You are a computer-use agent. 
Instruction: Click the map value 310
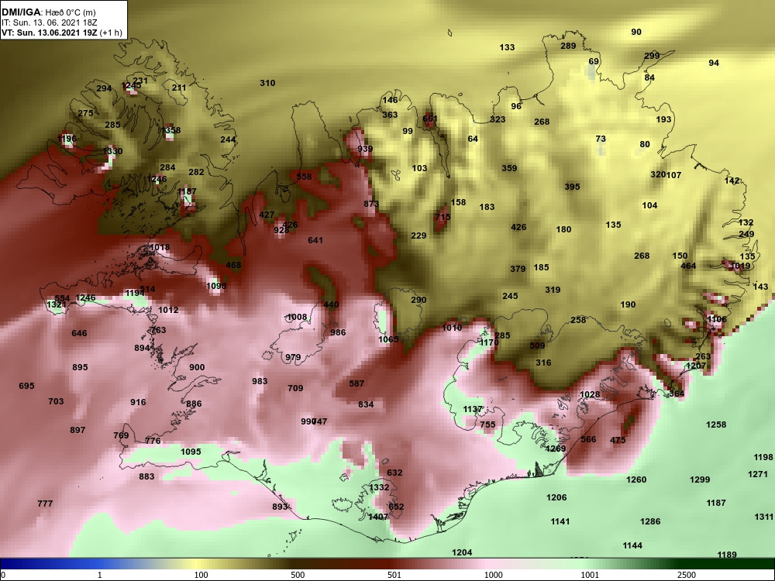tap(267, 83)
